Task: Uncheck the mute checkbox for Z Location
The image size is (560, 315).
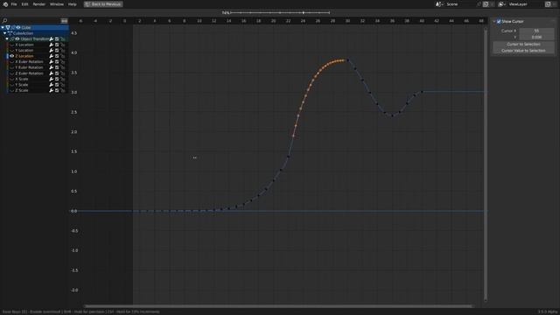Action: (x=57, y=56)
